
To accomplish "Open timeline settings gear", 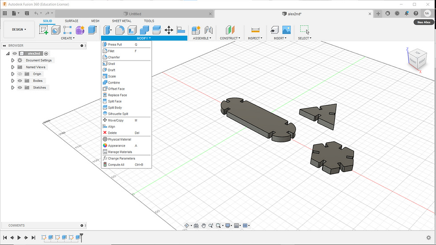I will point(428,237).
